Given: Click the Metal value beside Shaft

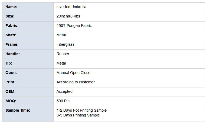Looking at the screenshot, I should pyautogui.click(x=61, y=35).
